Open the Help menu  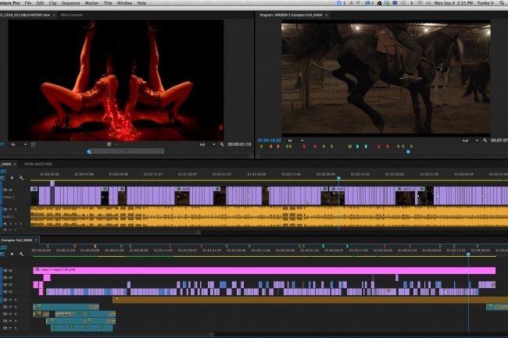pos(141,3)
